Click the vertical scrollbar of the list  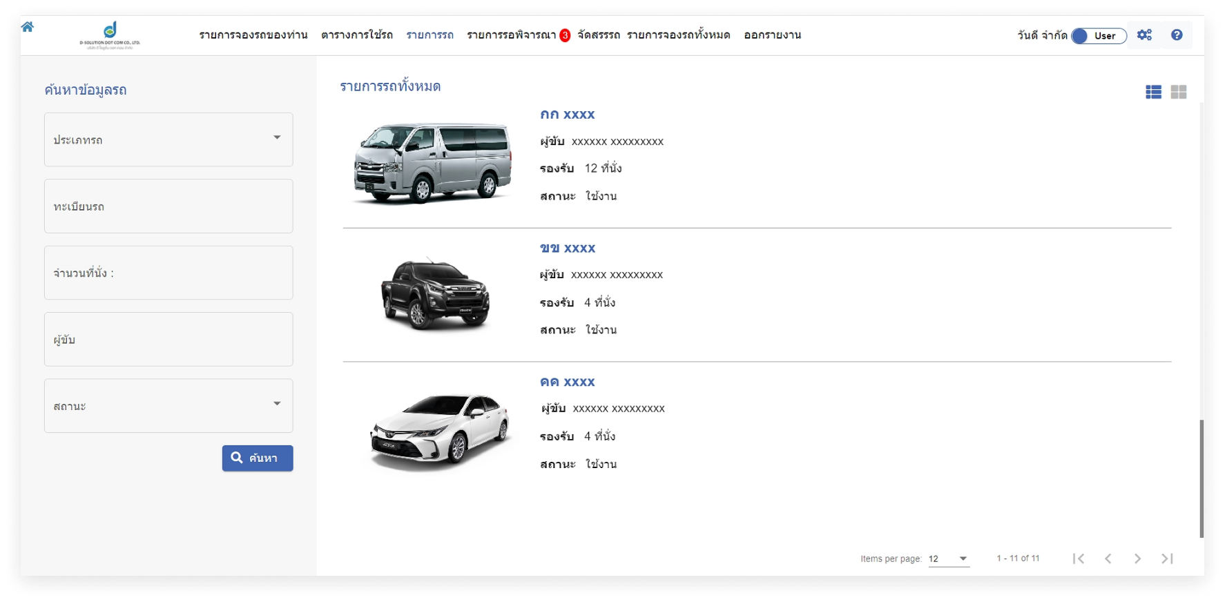pyautogui.click(x=1202, y=479)
